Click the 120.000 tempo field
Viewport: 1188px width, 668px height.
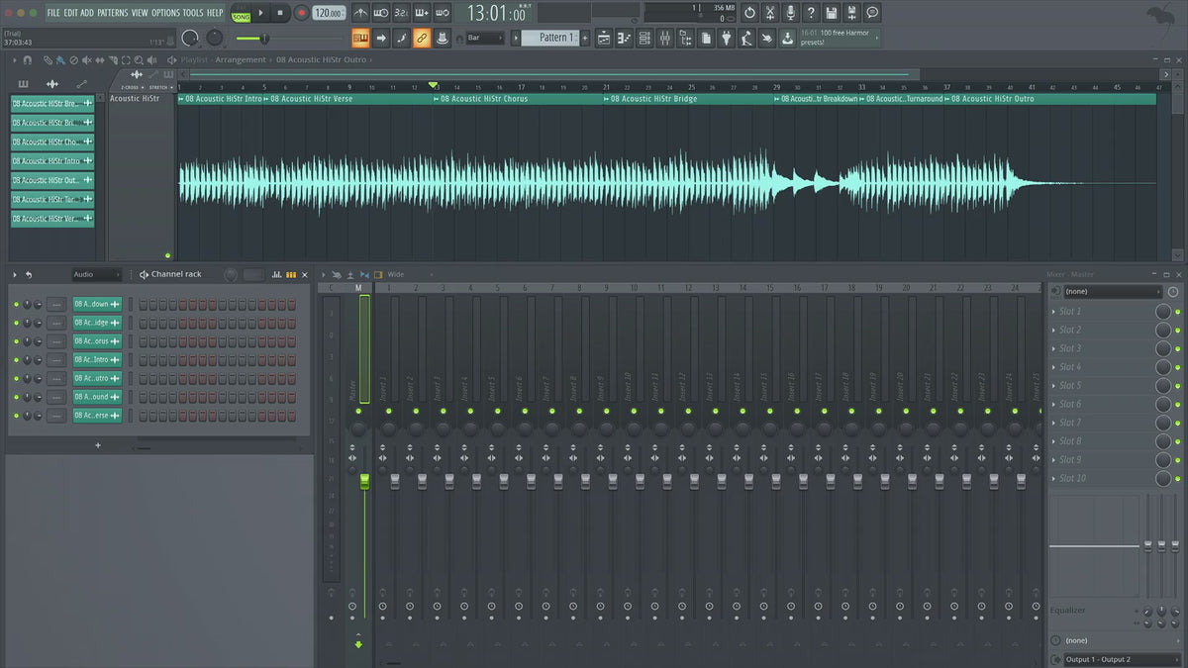329,13
